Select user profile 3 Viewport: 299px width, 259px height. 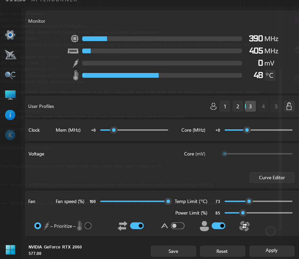tap(250, 106)
